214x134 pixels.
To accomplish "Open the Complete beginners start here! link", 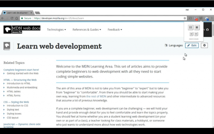I will pos(21,70).
